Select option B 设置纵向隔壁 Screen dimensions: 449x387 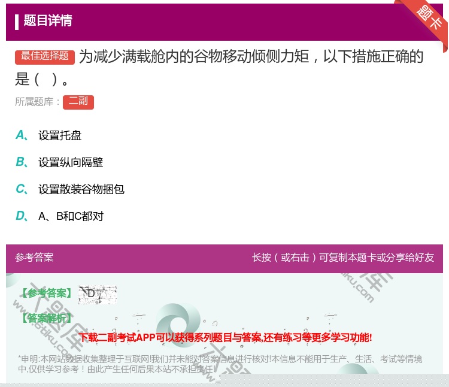tap(59, 162)
